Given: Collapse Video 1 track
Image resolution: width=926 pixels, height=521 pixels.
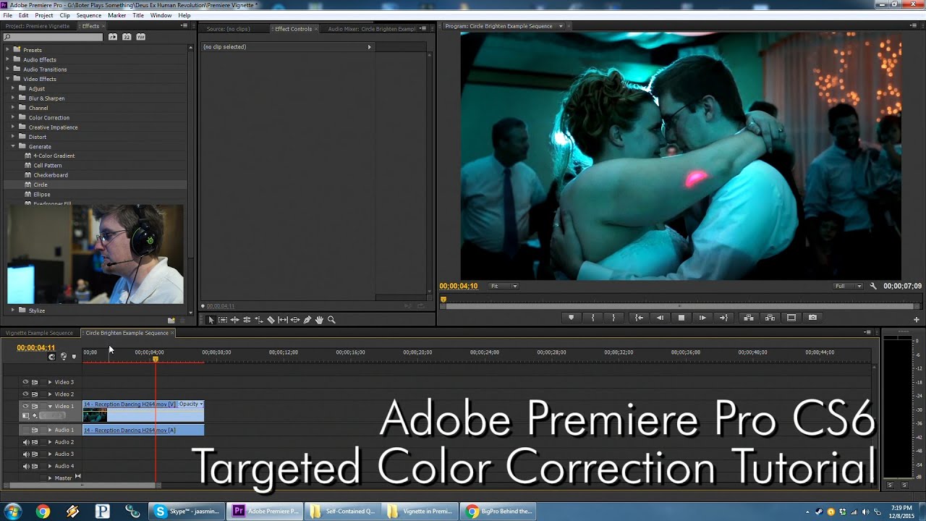Looking at the screenshot, I should point(50,406).
